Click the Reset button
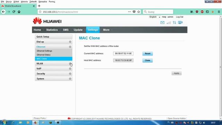This screenshot has height=125, width=222. coord(147,53)
